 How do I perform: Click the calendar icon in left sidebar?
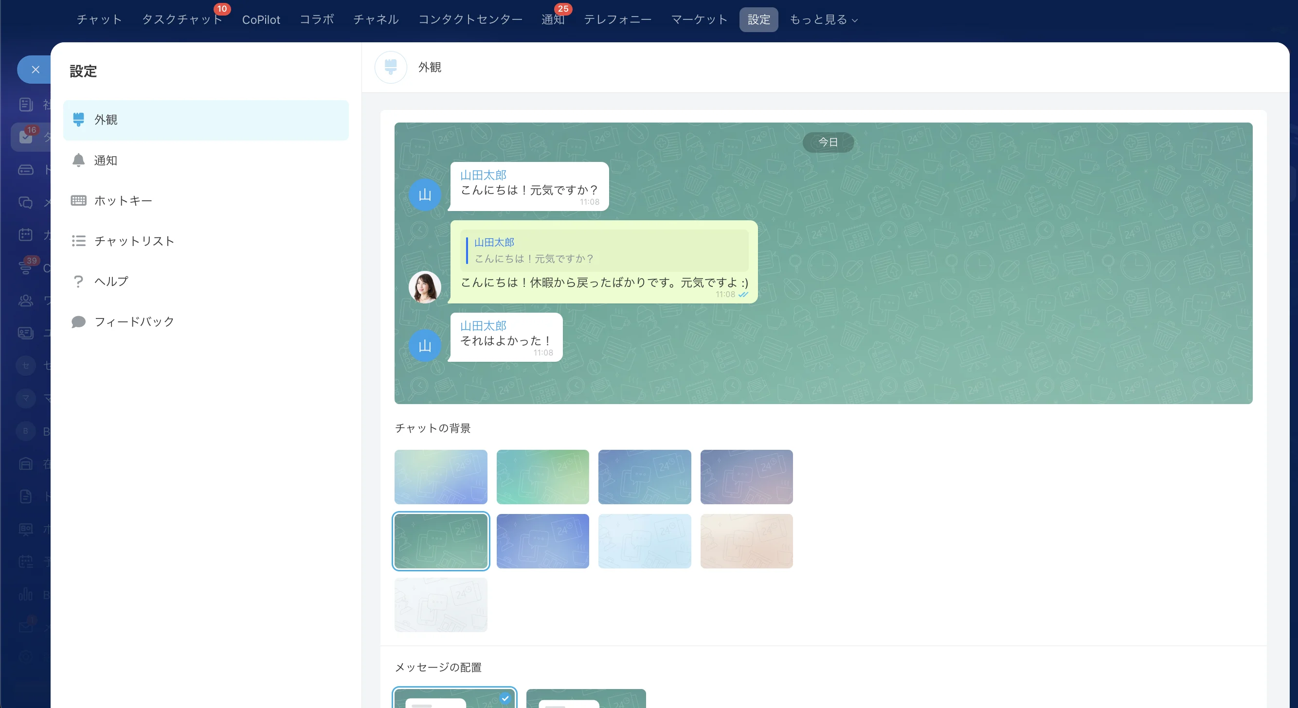click(x=26, y=235)
